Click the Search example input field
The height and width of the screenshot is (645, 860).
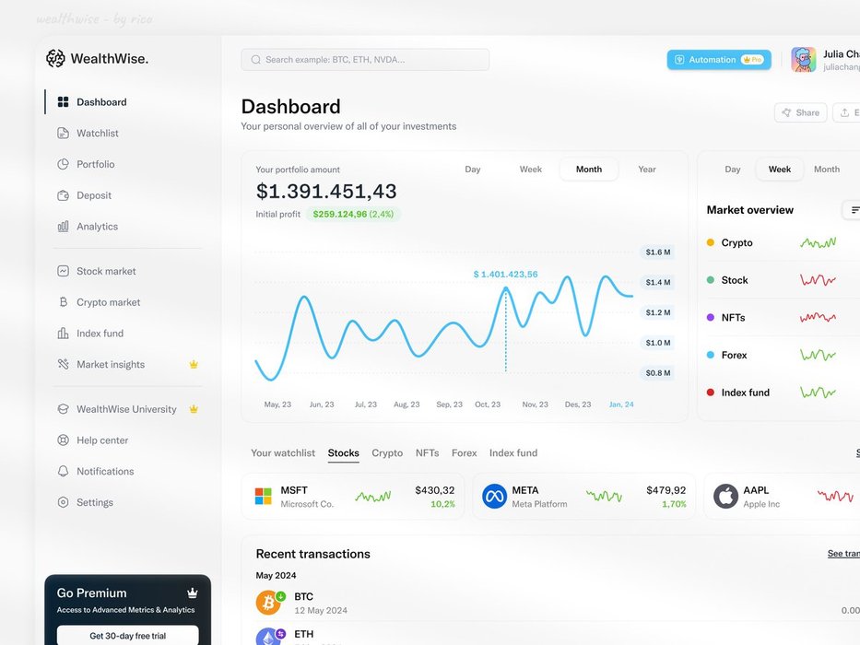[365, 60]
